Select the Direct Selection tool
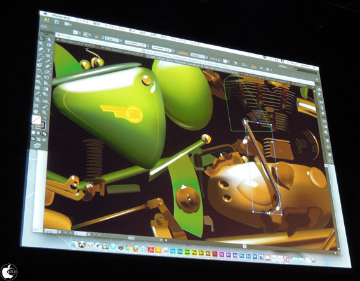 click(50, 39)
